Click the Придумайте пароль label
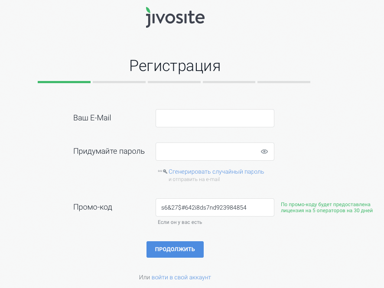 (109, 151)
